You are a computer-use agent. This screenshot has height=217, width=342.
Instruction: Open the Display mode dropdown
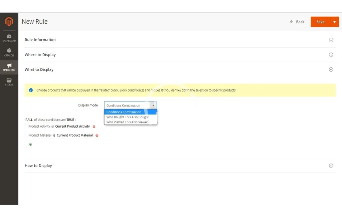[130, 105]
